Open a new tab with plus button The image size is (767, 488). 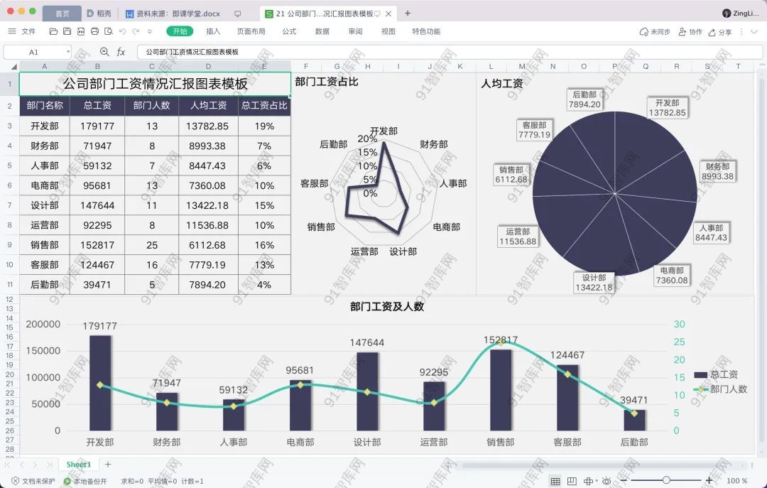[407, 13]
